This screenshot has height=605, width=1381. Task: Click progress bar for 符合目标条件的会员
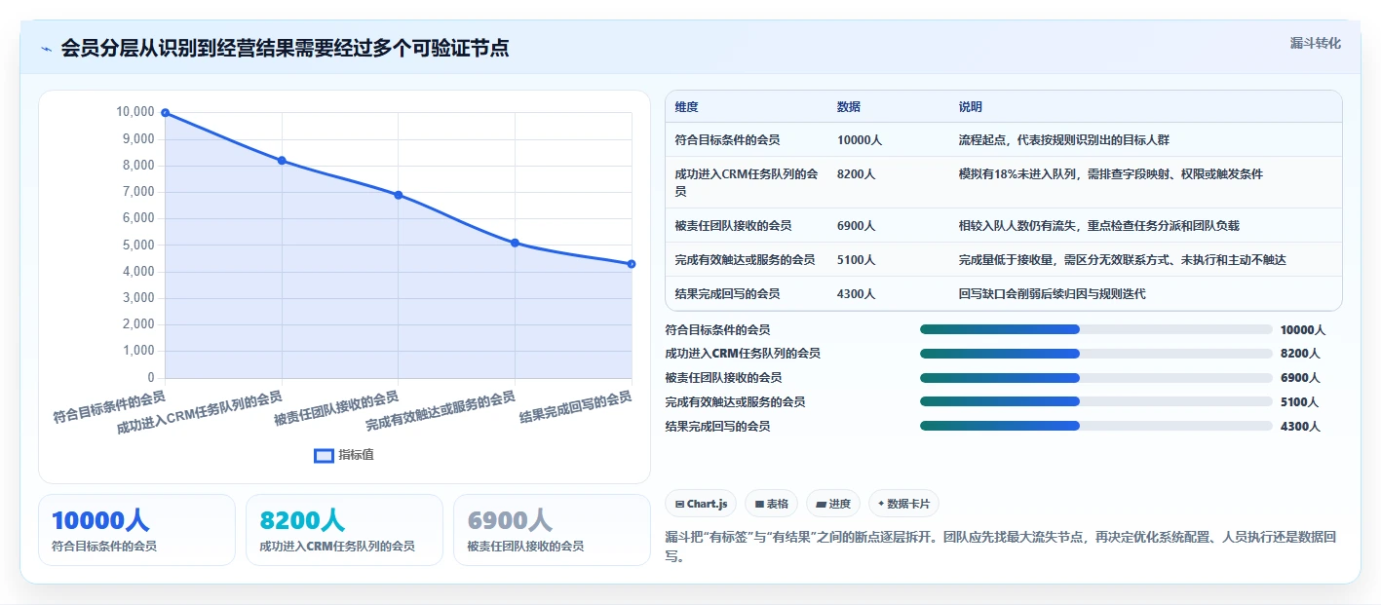click(x=1096, y=329)
